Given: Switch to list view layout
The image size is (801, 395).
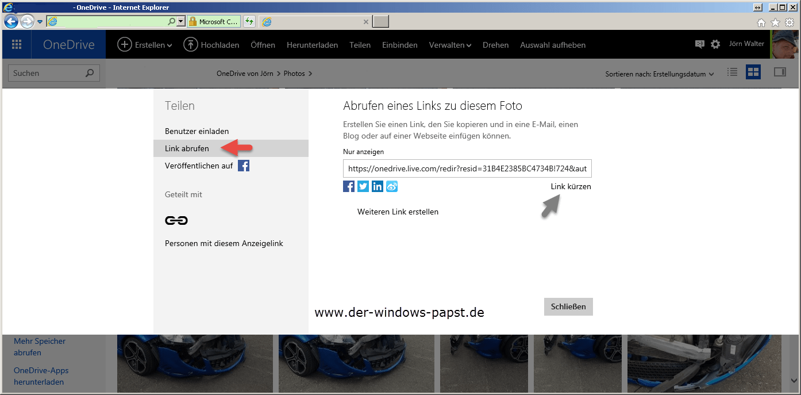Looking at the screenshot, I should point(732,72).
